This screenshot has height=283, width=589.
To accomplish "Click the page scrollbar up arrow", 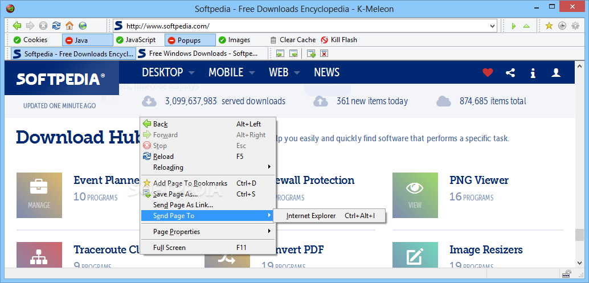I will pos(580,65).
